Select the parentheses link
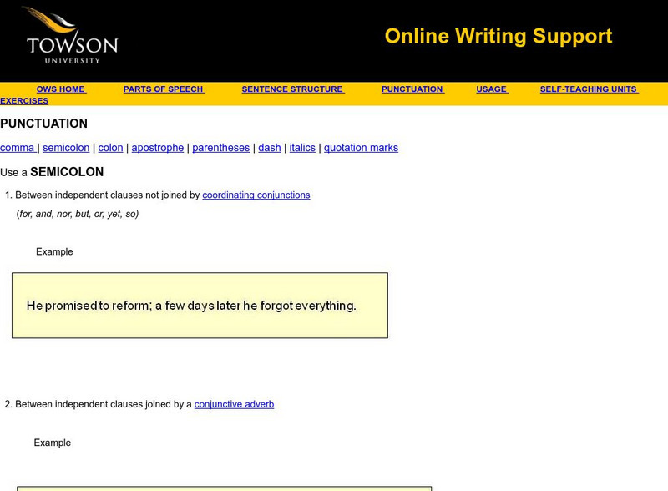668x491 pixels. [220, 147]
